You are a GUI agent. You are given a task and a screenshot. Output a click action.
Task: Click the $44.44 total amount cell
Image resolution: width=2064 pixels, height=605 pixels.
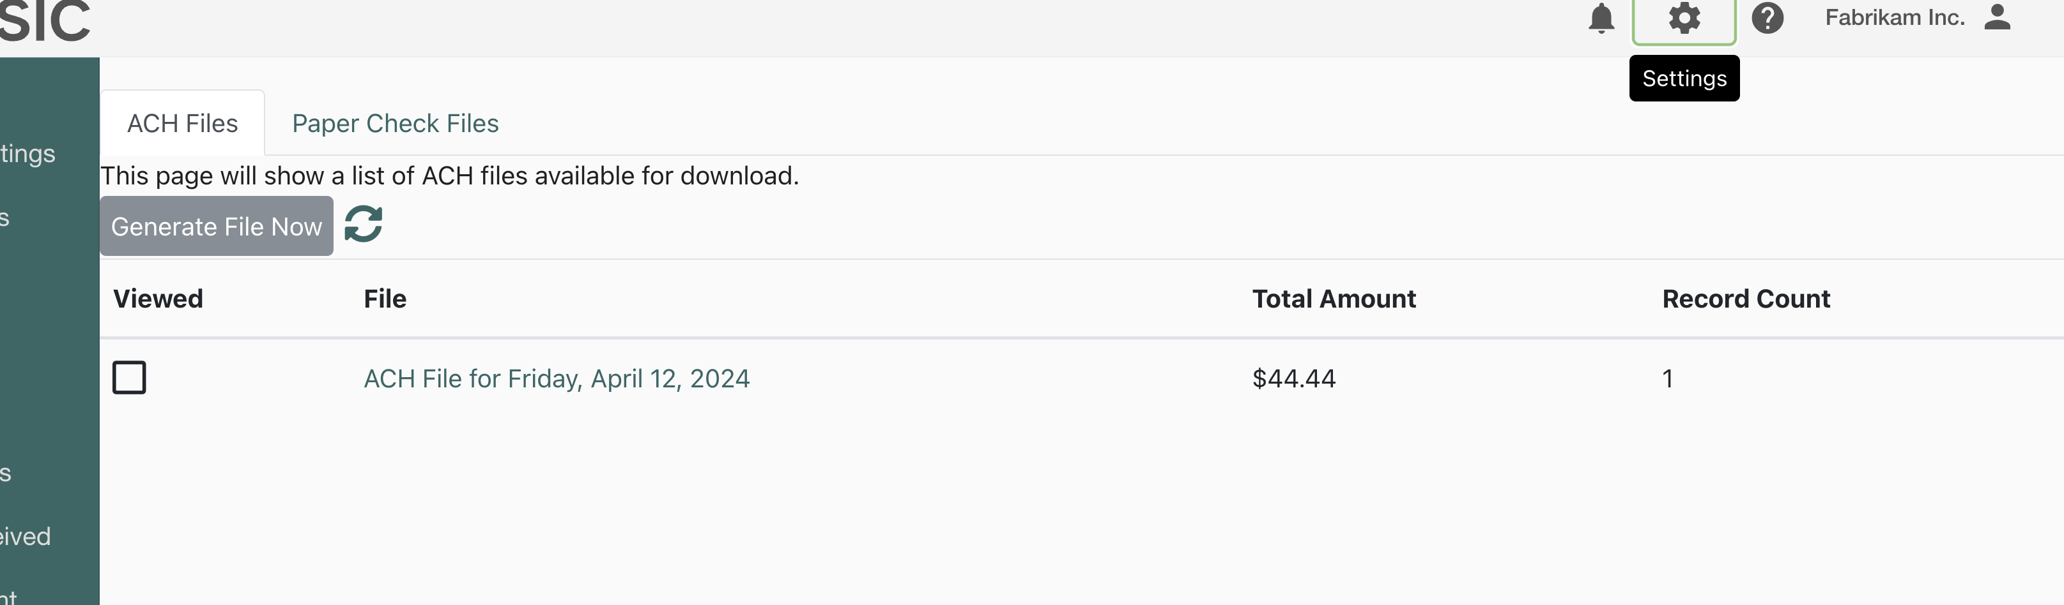(1294, 378)
